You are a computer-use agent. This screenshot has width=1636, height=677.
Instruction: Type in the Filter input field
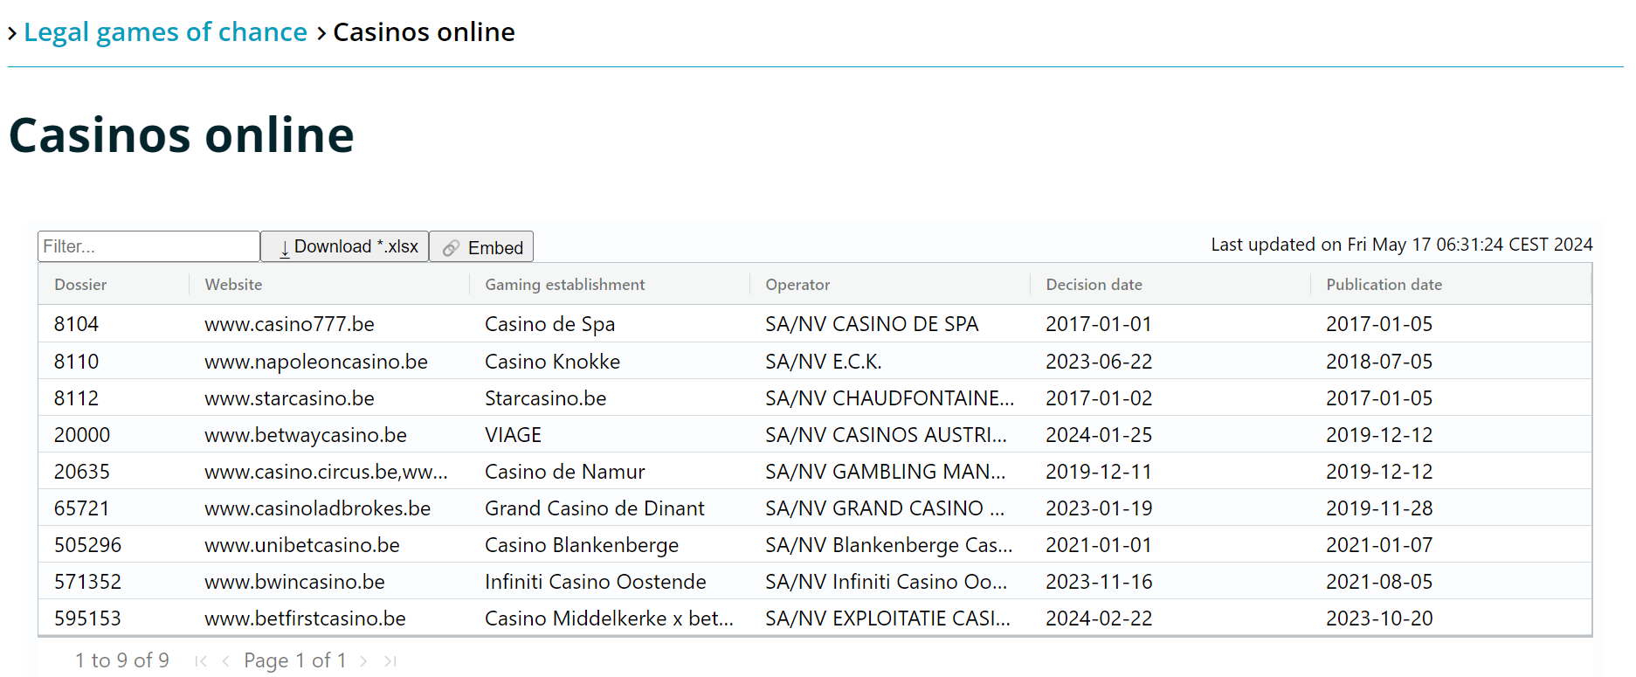coord(148,247)
